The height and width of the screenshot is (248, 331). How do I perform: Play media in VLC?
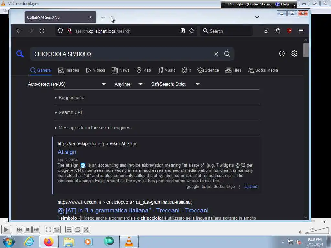[x=6, y=230]
